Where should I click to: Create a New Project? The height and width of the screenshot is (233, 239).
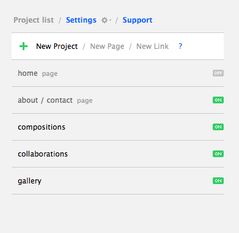coord(57,46)
